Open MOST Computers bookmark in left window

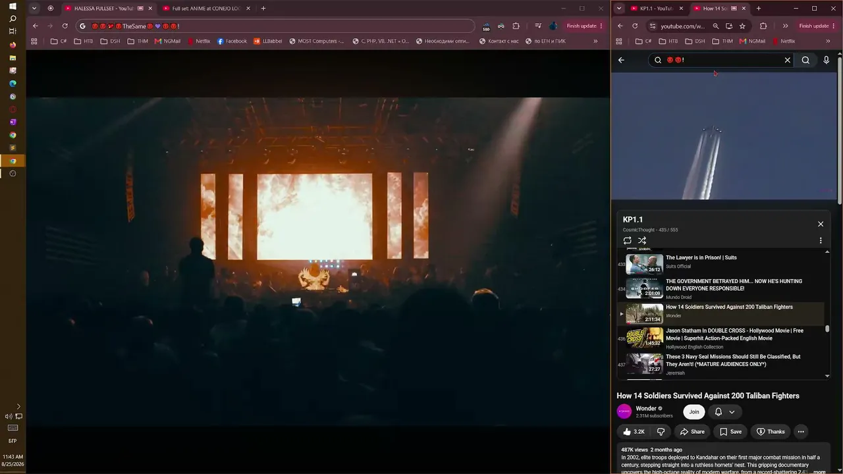(317, 41)
